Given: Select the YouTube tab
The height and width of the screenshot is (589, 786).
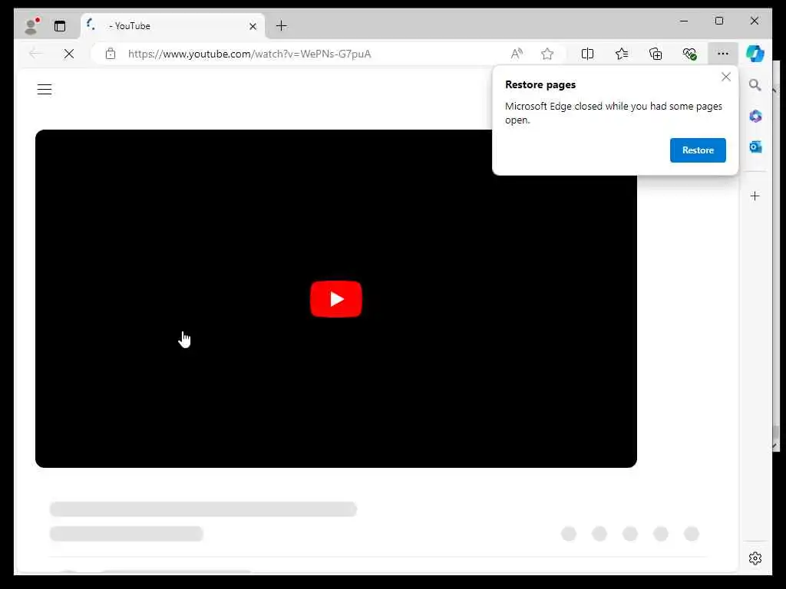Looking at the screenshot, I should pos(172,26).
